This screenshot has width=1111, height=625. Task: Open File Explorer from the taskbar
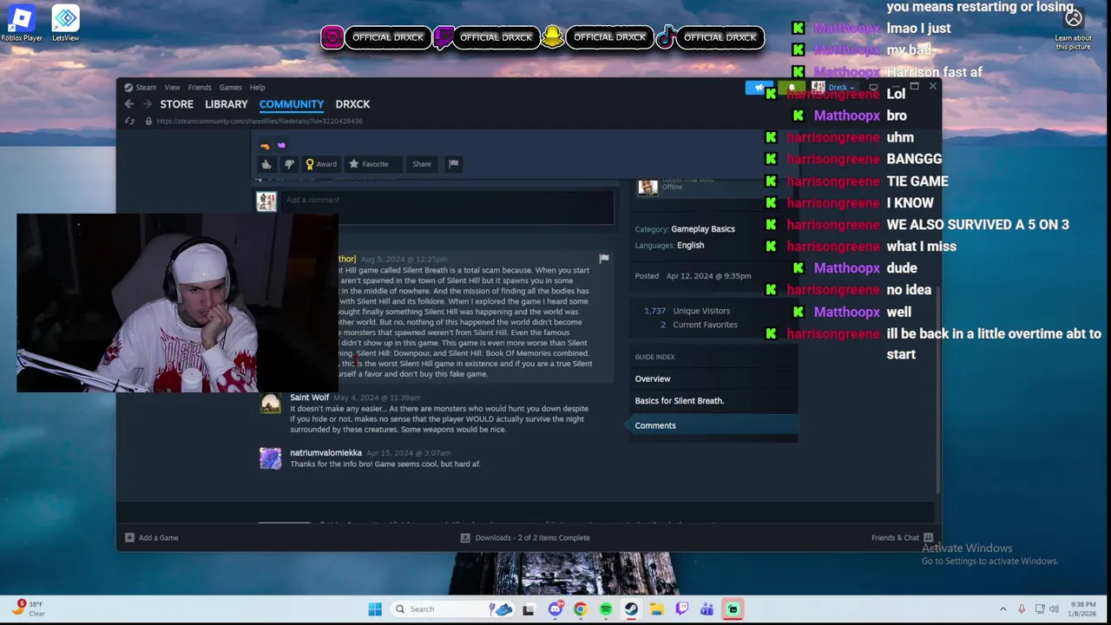657,609
